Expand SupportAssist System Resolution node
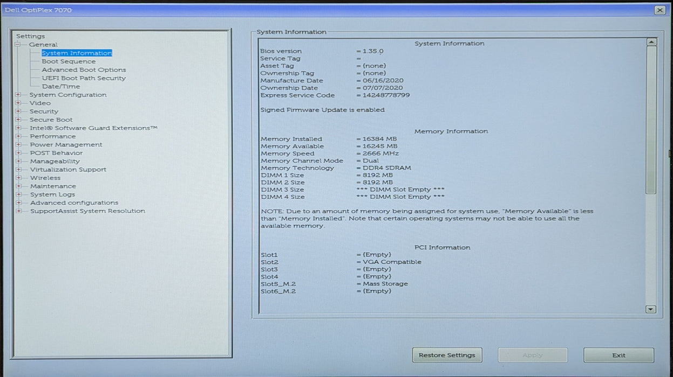The width and height of the screenshot is (673, 377). (x=18, y=211)
